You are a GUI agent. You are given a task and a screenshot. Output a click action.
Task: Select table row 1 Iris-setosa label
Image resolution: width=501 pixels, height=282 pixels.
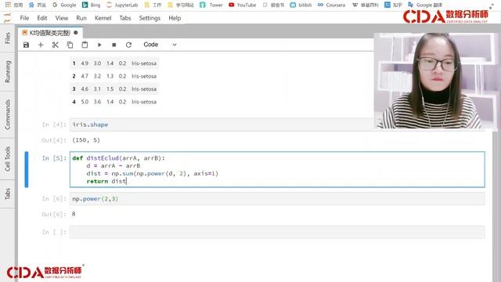[x=144, y=63]
